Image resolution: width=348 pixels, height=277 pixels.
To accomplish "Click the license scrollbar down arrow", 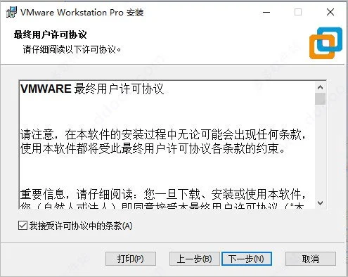I will tap(320, 202).
